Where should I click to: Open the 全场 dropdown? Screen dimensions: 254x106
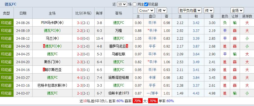pyautogui.click(x=237, y=11)
